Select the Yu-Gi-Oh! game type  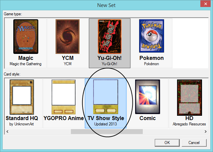pyautogui.click(x=109, y=43)
